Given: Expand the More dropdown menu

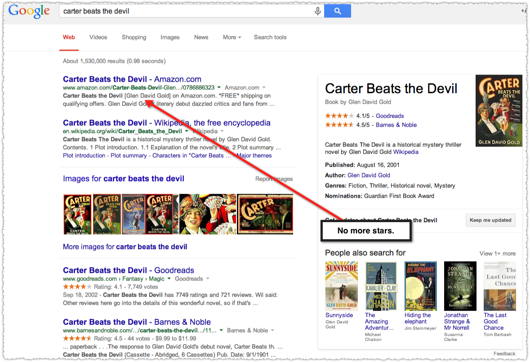Looking at the screenshot, I should (232, 37).
